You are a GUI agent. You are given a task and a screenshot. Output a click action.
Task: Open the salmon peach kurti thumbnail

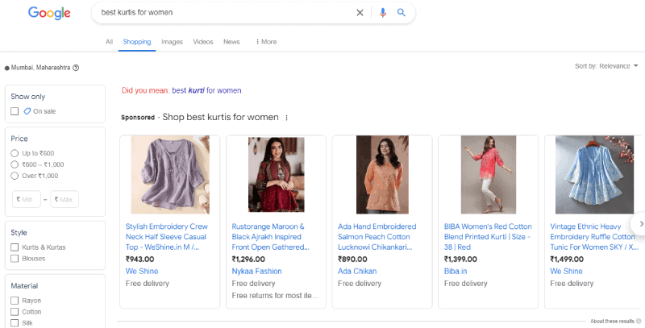point(382,175)
